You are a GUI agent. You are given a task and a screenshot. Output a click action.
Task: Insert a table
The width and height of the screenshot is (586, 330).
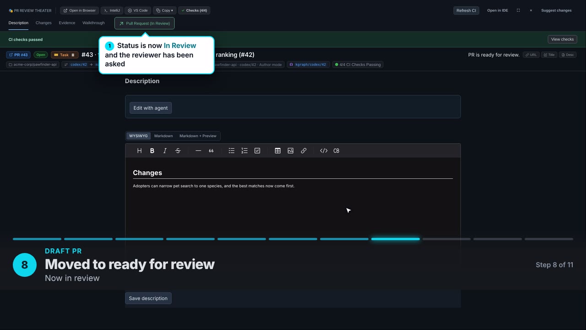click(x=277, y=151)
